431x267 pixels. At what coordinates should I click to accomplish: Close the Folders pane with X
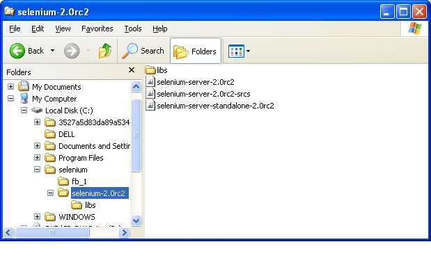132,70
